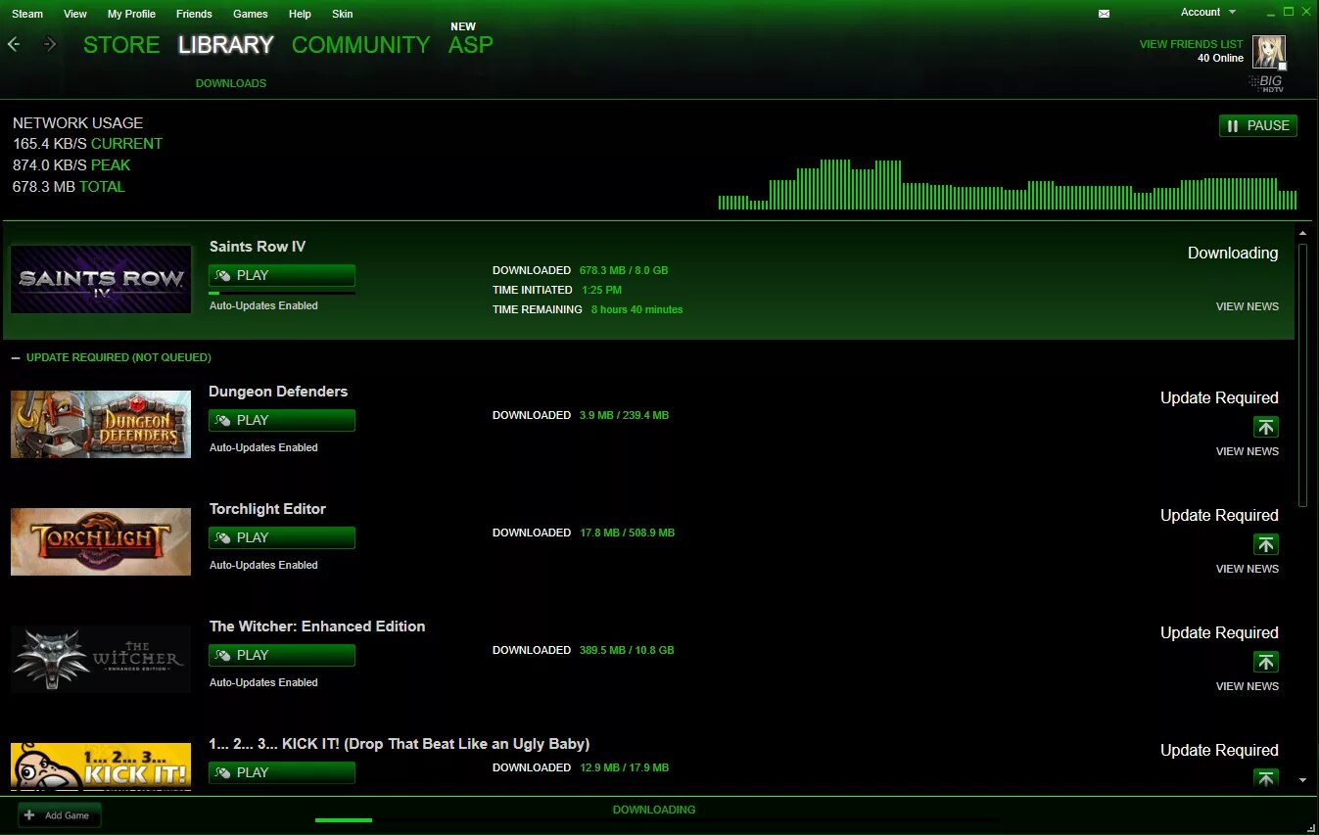Play Dungeon Defenders
This screenshot has width=1319, height=835.
click(282, 420)
